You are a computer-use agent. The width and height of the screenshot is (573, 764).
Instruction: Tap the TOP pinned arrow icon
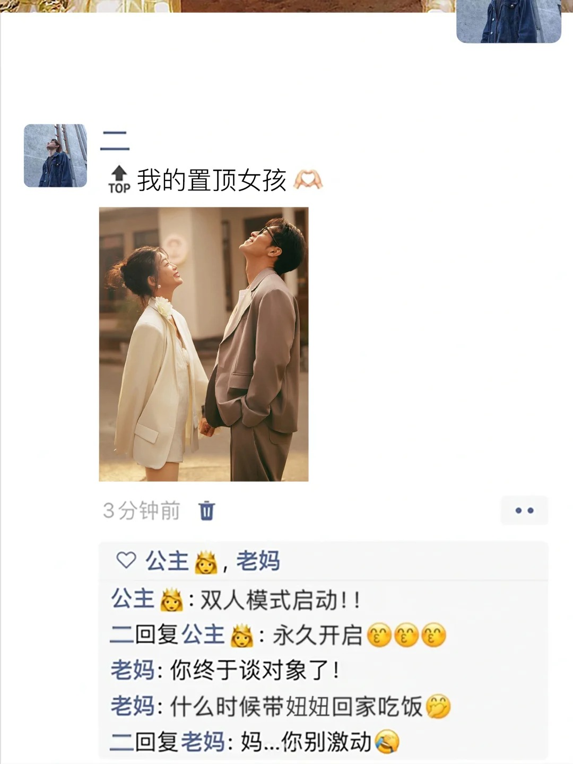point(119,180)
